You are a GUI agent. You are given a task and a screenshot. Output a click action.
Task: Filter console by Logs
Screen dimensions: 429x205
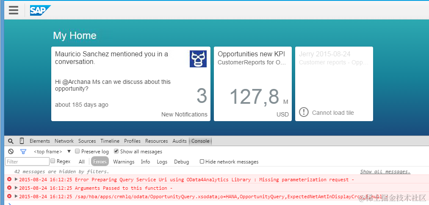(162, 162)
